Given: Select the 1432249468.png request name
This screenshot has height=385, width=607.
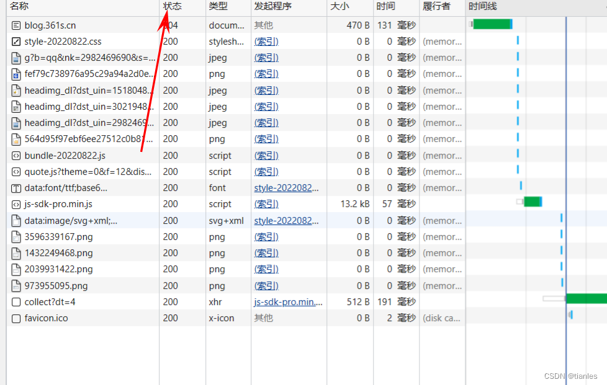Looking at the screenshot, I should [x=58, y=253].
